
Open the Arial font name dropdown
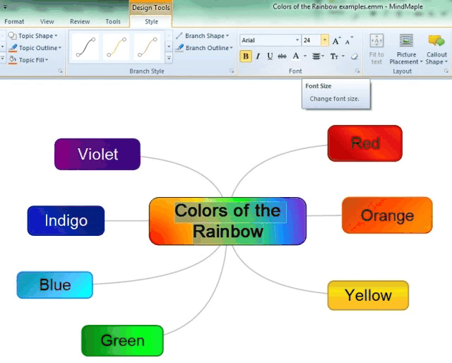(x=297, y=40)
